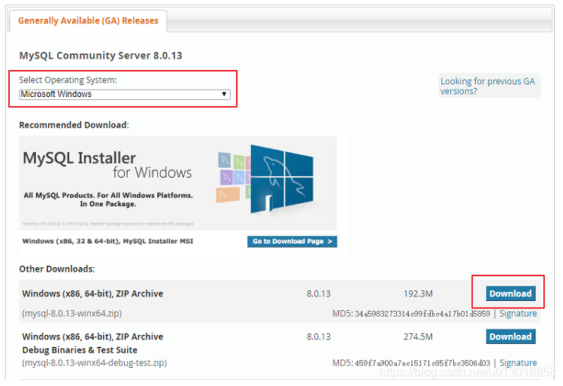Image resolution: width=563 pixels, height=386 pixels.
Task: Open Looking for previous GA versions link
Action: pos(488,87)
